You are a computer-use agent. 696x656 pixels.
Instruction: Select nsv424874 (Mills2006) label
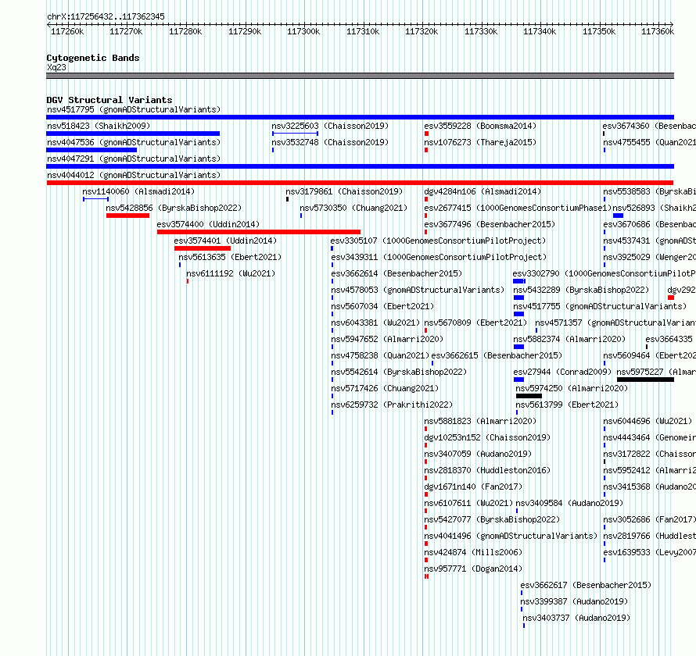(473, 552)
